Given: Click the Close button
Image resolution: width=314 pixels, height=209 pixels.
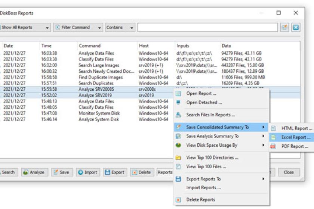Looking at the screenshot, I should (x=289, y=172).
